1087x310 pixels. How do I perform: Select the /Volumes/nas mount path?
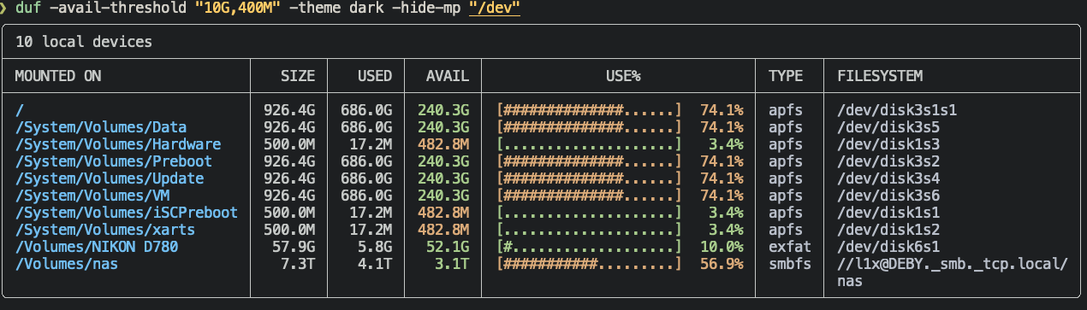pos(67,264)
